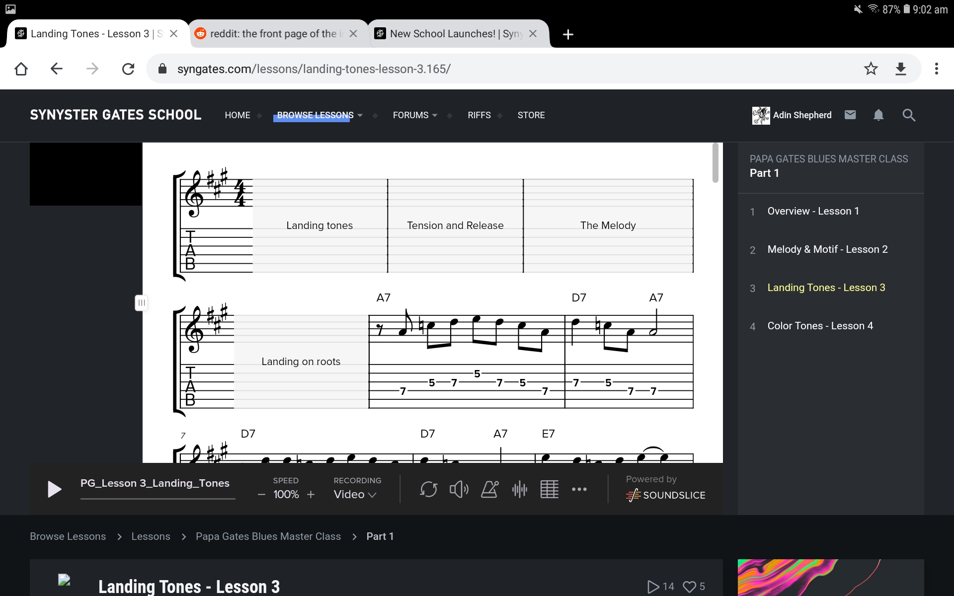
Task: Bookmark page with the star icon
Action: pyautogui.click(x=871, y=69)
